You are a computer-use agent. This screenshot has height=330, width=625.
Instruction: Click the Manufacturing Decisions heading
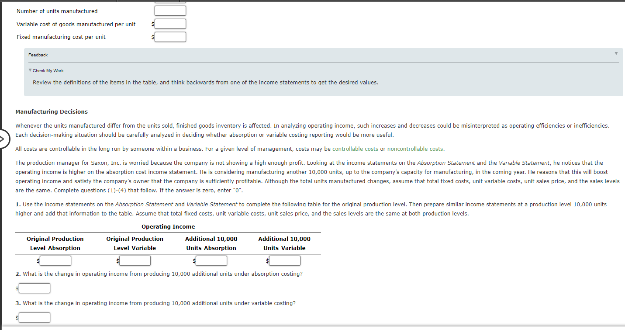52,112
